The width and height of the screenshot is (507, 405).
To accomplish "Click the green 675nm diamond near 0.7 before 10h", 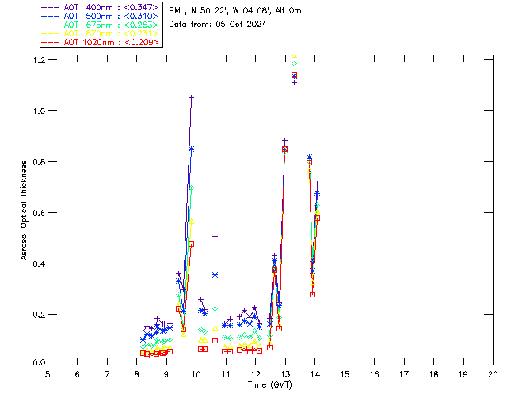I will click(x=191, y=188).
